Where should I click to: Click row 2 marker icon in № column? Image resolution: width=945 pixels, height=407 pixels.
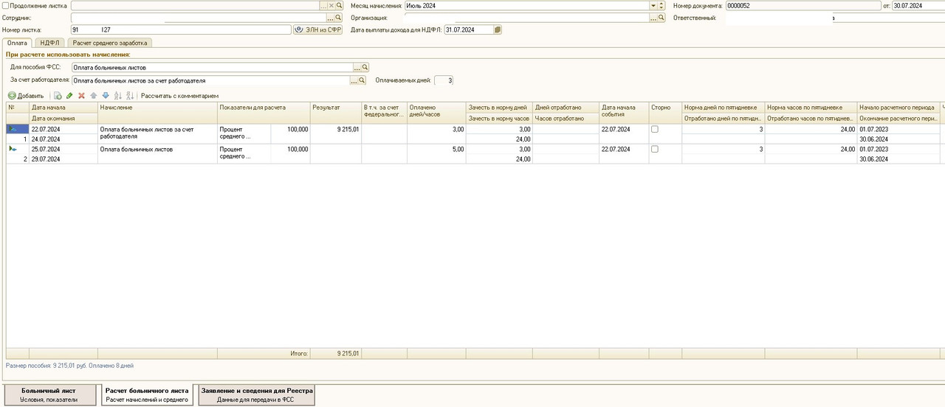coord(13,149)
